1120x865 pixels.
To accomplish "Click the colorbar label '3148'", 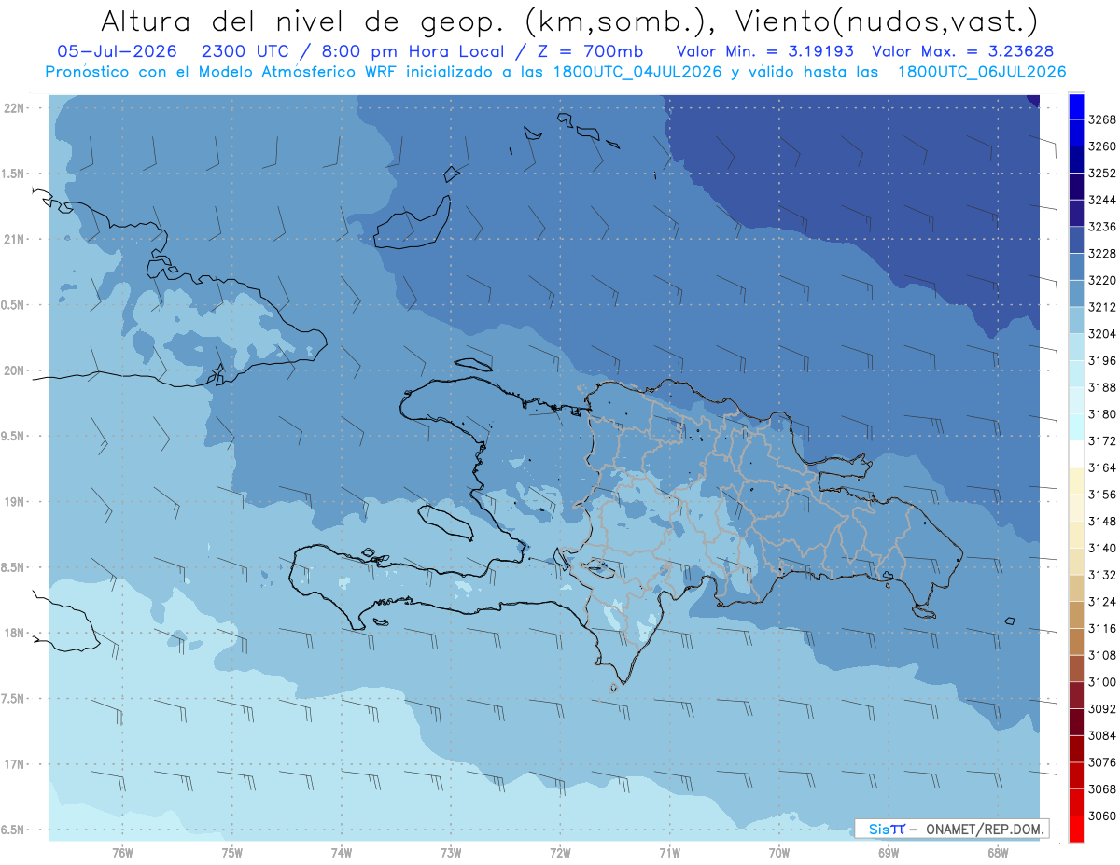I will [1102, 521].
